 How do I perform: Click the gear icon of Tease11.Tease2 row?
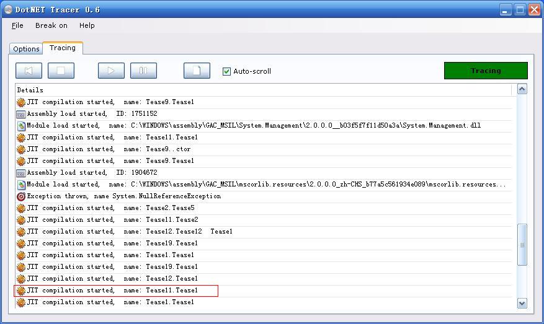point(21,220)
